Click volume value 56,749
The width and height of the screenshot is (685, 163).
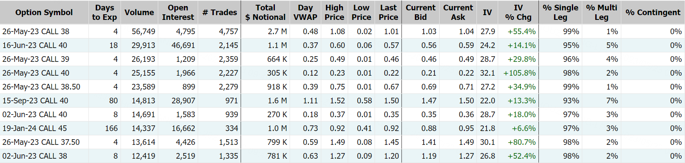pos(144,32)
